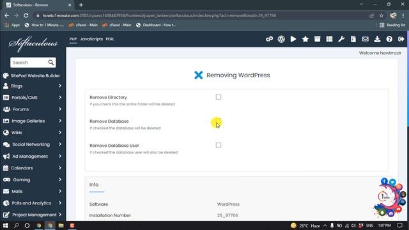The height and width of the screenshot is (230, 409).
Task: Open the backups archive box icon
Action: click(x=317, y=39)
